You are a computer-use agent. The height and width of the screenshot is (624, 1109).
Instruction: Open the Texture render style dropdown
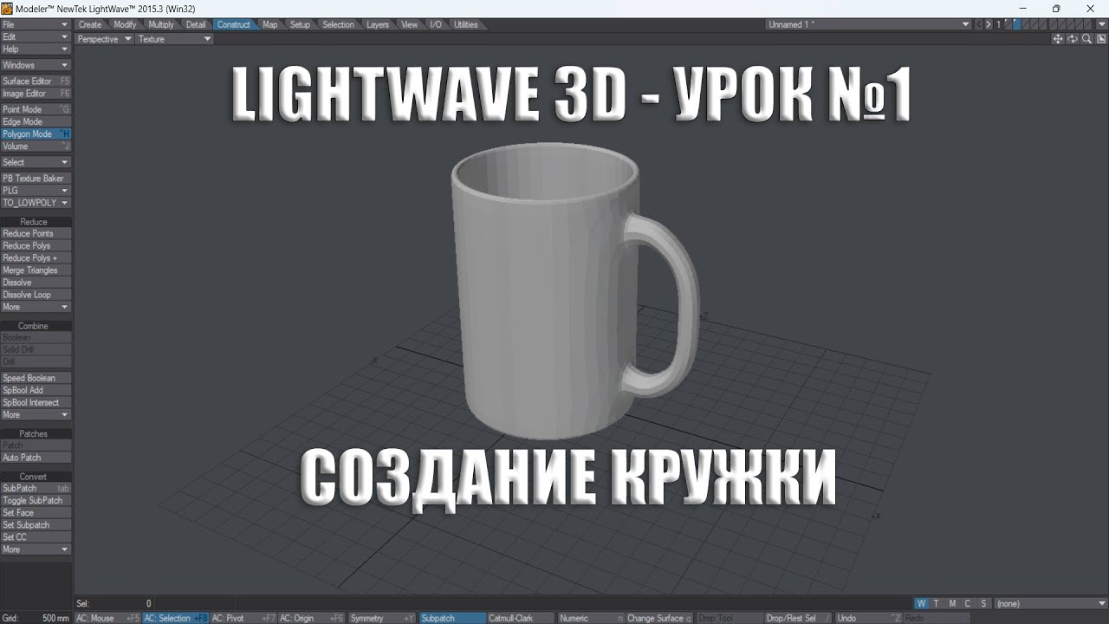pos(175,39)
